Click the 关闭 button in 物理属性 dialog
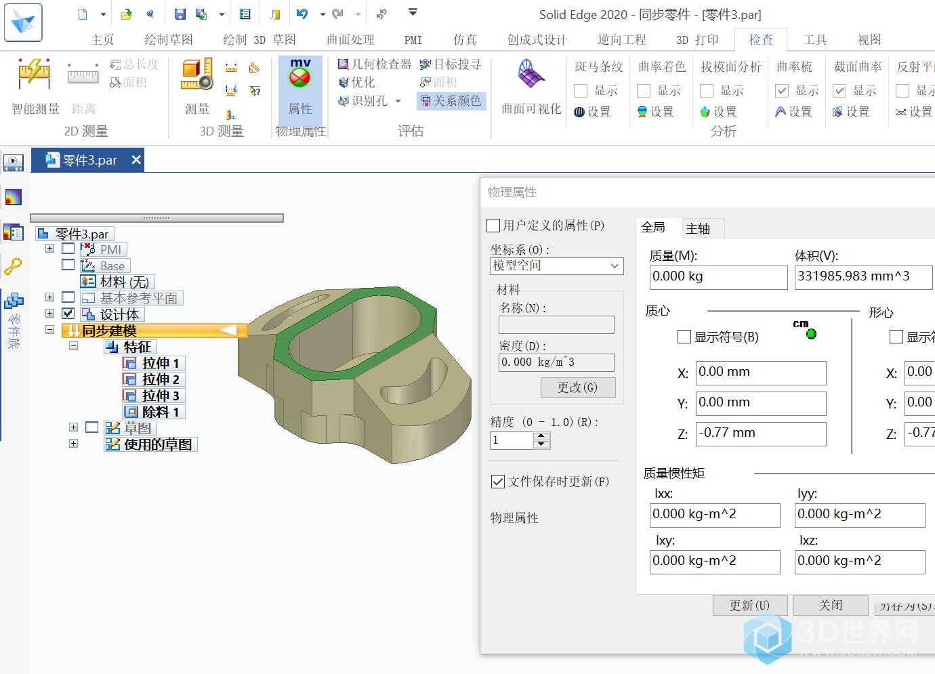 tap(831, 605)
